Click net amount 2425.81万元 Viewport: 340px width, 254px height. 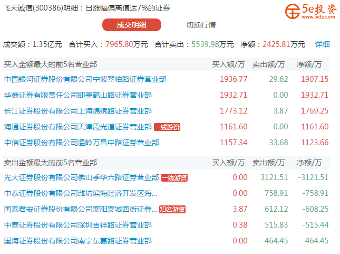[x=284, y=44]
